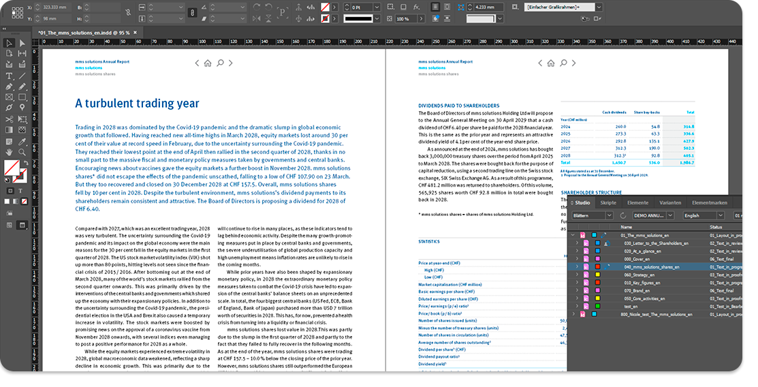Select the Free Transform tool

point(22,119)
